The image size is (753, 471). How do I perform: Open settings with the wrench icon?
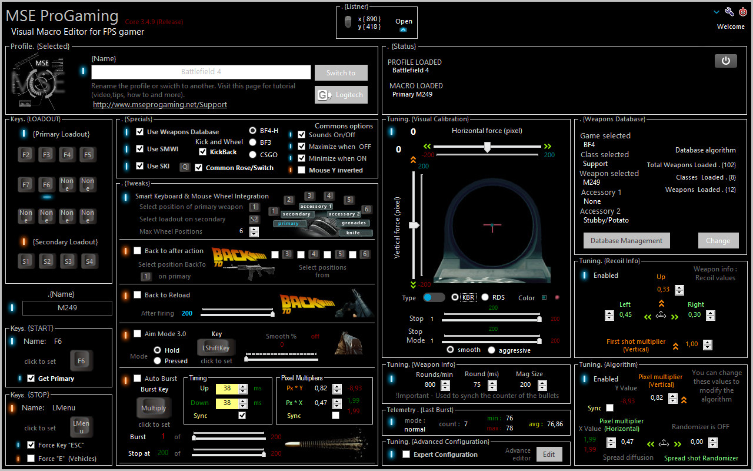point(729,12)
